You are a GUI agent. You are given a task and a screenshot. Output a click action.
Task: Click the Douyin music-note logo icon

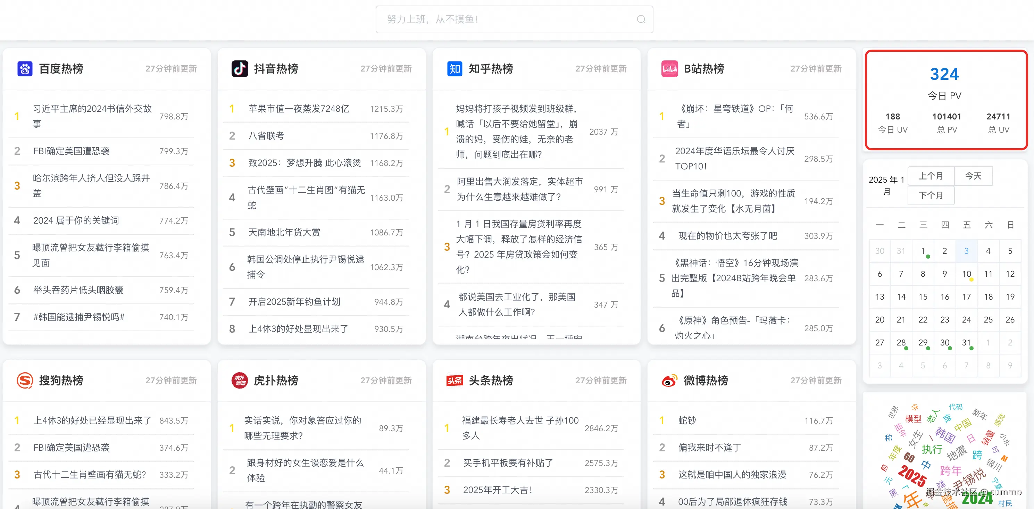point(240,69)
